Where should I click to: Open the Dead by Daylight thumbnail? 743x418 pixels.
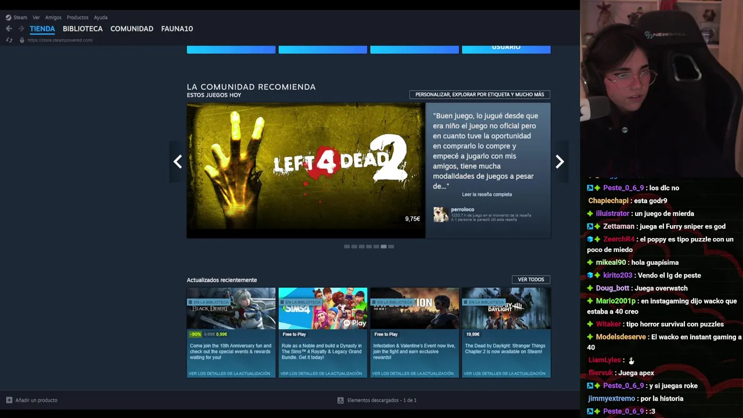tap(506, 308)
